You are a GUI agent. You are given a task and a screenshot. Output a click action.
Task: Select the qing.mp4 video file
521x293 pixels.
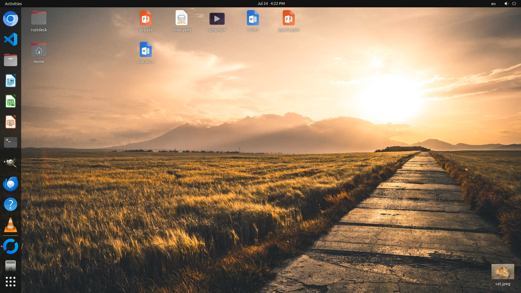[217, 19]
